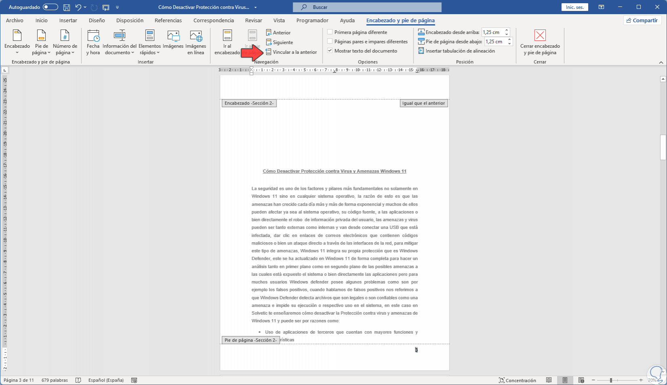Click the search magnifier icon

pyautogui.click(x=304, y=7)
